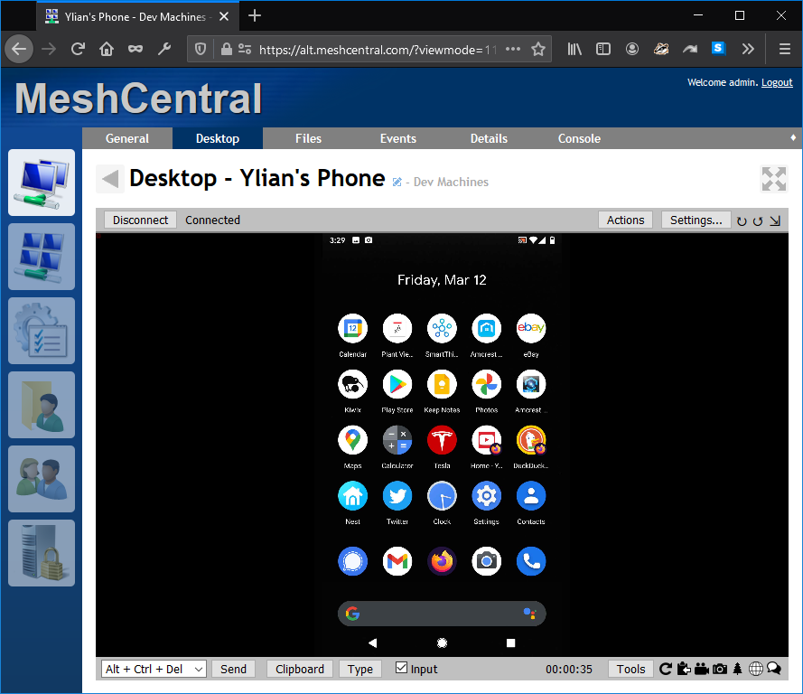Tap the Google search bar on phone

pos(442,614)
